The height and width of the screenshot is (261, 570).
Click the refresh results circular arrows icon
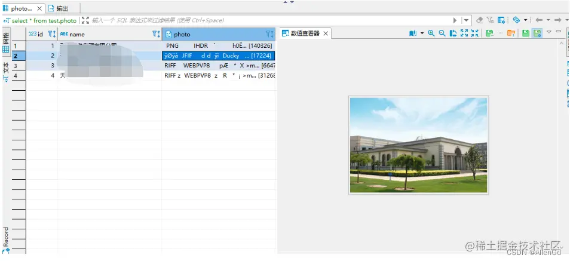[516, 20]
